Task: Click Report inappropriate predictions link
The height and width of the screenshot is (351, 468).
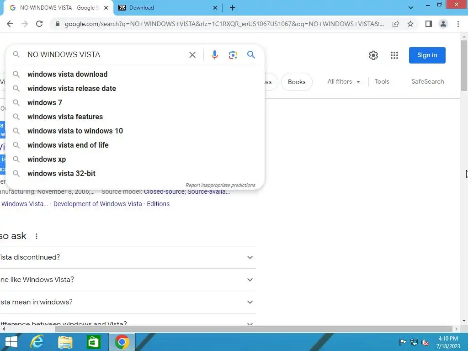Action: [x=220, y=186]
